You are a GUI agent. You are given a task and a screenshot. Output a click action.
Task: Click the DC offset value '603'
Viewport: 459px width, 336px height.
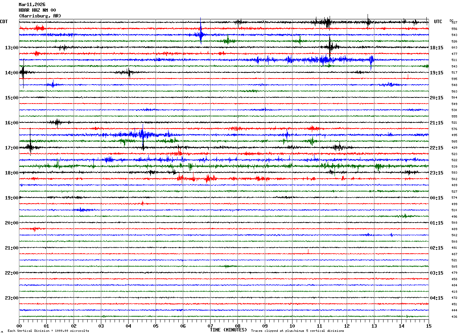(454, 47)
